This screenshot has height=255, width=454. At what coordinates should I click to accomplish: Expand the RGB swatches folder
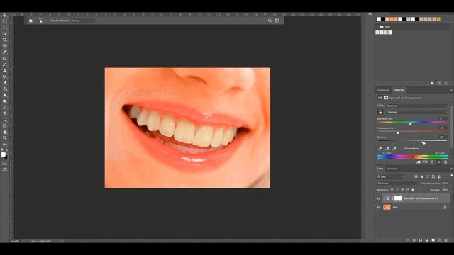(378, 27)
